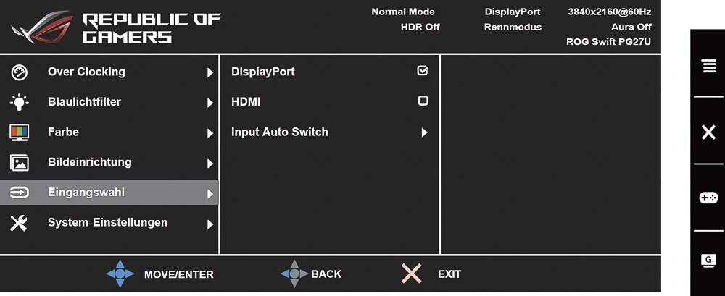Uncheck the DisplayPort checkbox
This screenshot has height=296, width=725.
pyautogui.click(x=423, y=71)
